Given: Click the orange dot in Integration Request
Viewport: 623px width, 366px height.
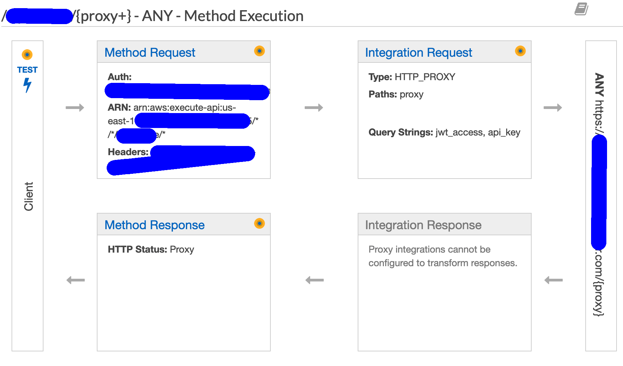Looking at the screenshot, I should 520,51.
